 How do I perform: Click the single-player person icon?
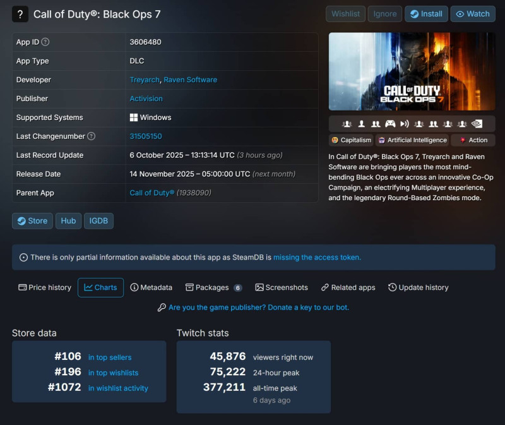point(362,124)
